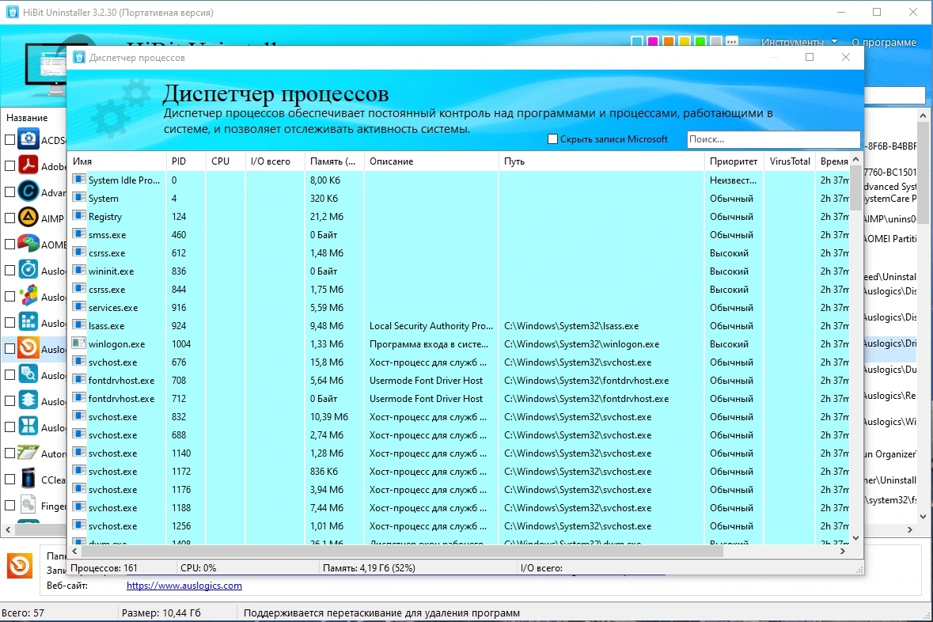Sort by the Приоритет column header
Viewport: 933px width, 622px height.
pos(734,161)
